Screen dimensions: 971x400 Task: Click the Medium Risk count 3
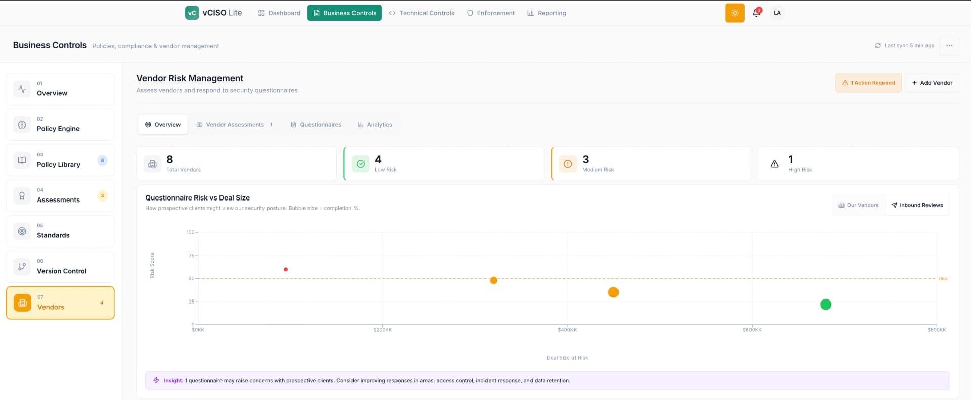click(586, 159)
